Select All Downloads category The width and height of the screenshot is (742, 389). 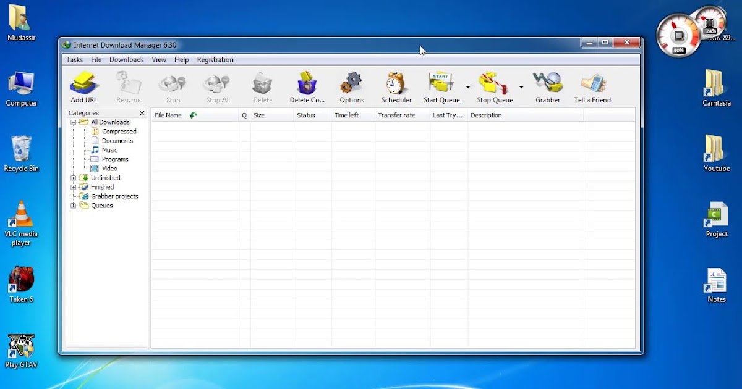(110, 122)
